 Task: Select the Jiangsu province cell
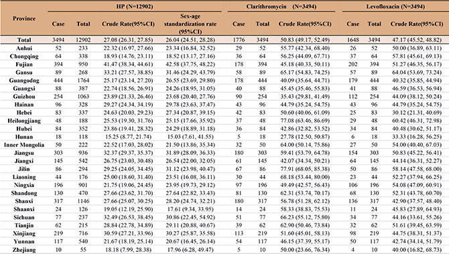(x=24, y=153)
